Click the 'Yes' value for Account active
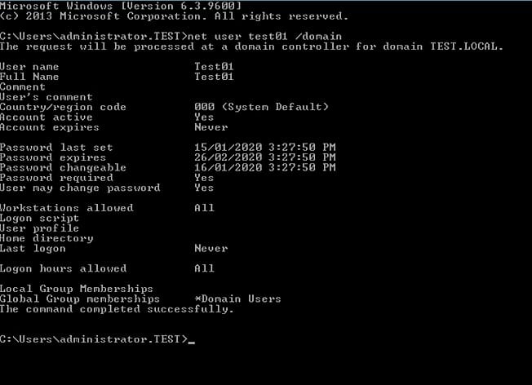This screenshot has width=532, height=385. point(204,117)
